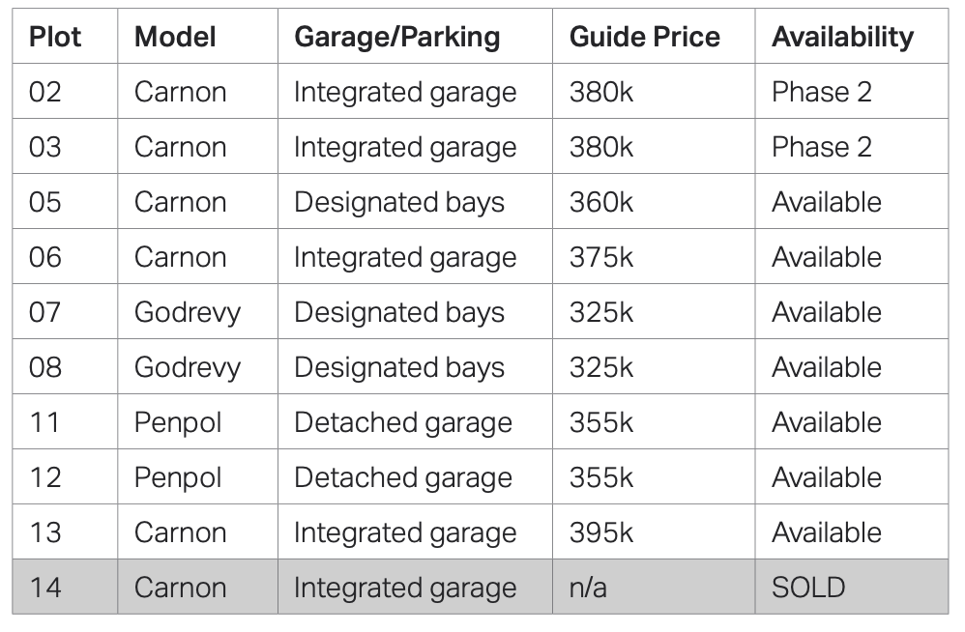Image resolution: width=965 pixels, height=632 pixels.
Task: Click the Garage/Parking column header
Action: pos(397,37)
